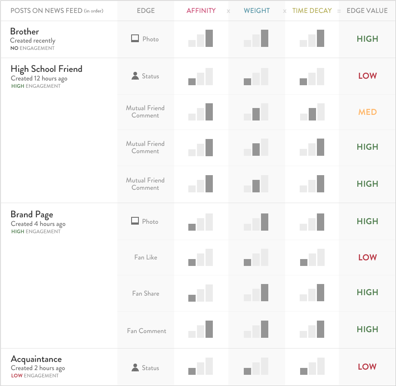
Task: Open the High School Friend post title
Action: pyautogui.click(x=46, y=69)
